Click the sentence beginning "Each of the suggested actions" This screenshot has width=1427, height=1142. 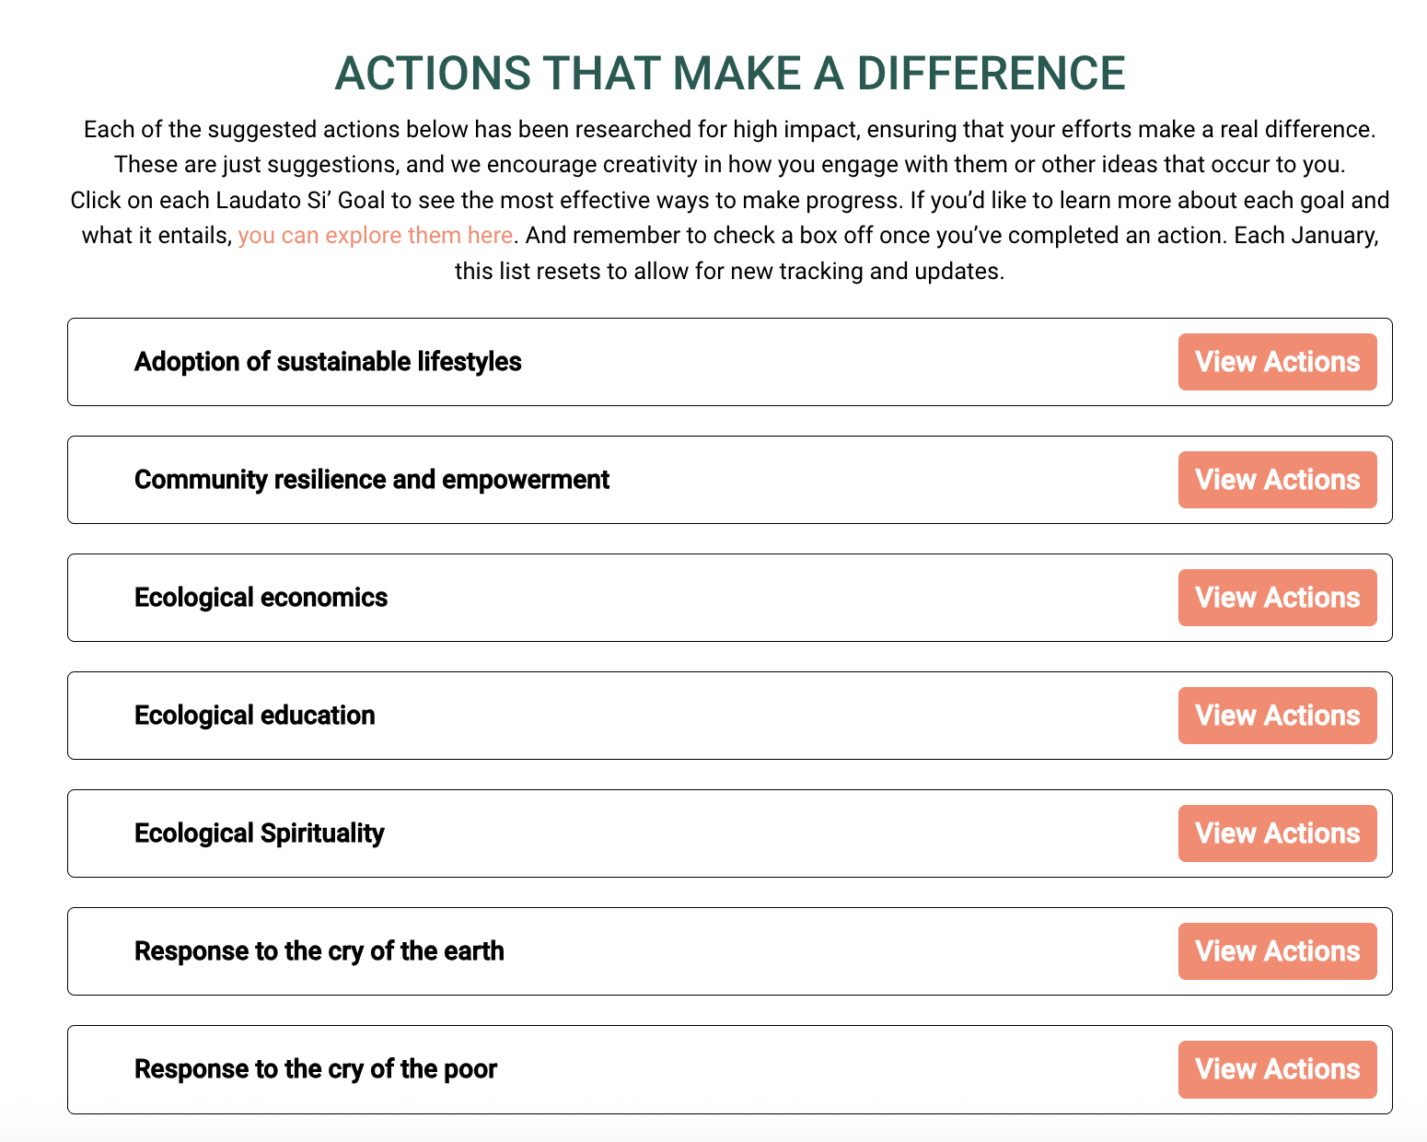[729, 129]
